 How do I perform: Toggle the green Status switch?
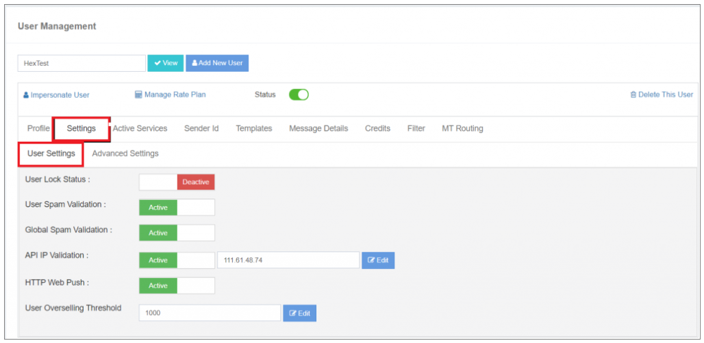pos(299,94)
